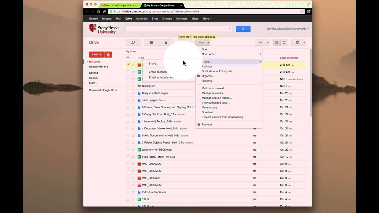Click the blue search button

point(243,29)
